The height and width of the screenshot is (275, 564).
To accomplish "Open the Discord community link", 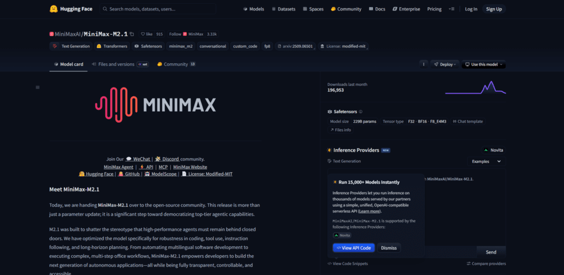I will point(167,159).
